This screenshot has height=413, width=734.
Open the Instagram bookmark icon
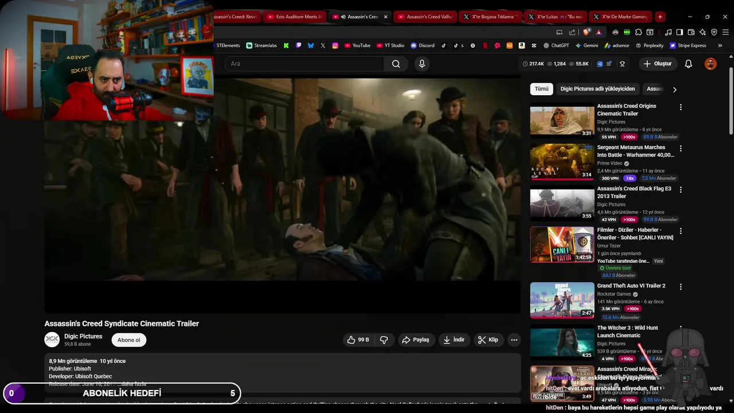pyautogui.click(x=335, y=45)
